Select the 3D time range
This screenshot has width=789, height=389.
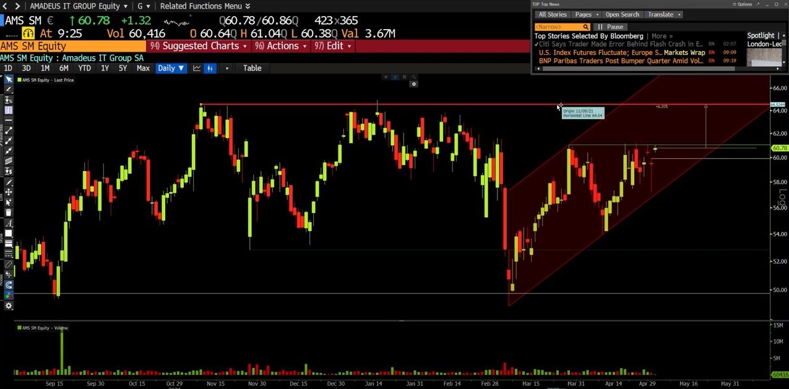click(26, 68)
